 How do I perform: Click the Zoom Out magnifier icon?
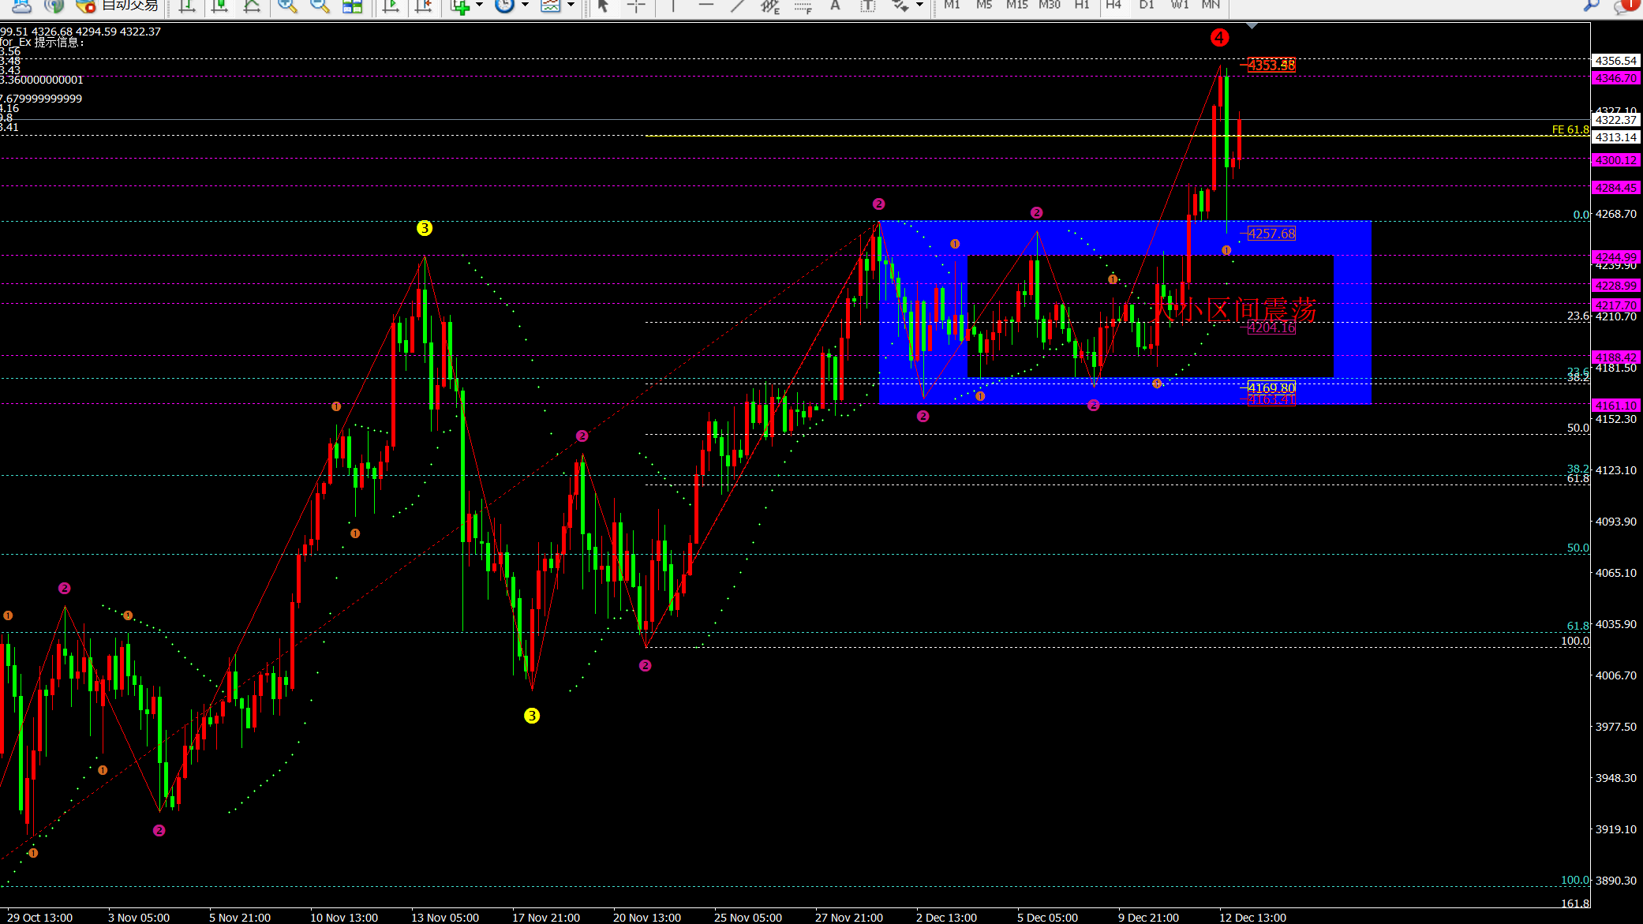click(320, 6)
